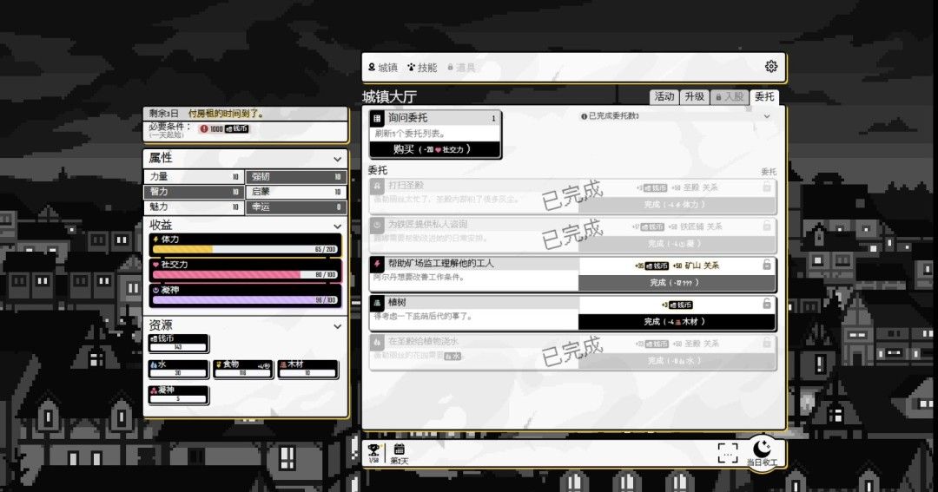Switch to the 活动 tab
This screenshot has height=492, width=938.
pos(664,97)
